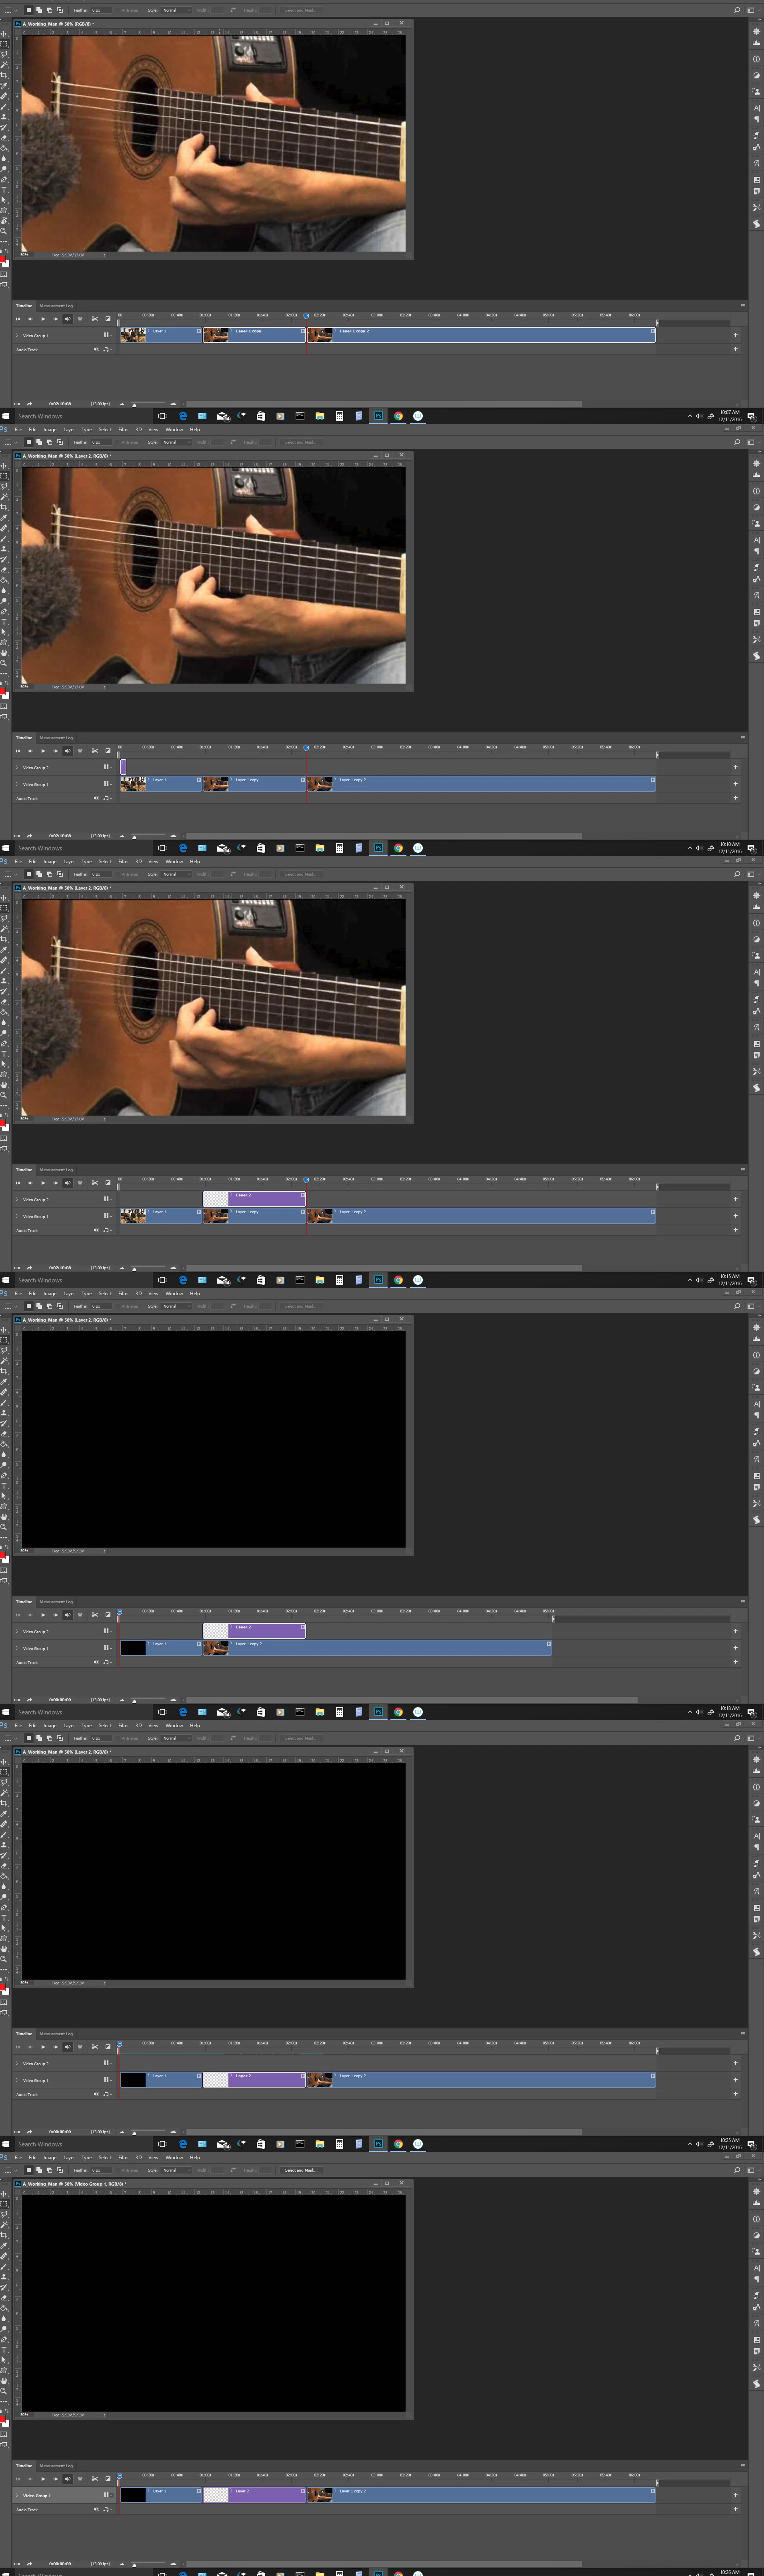The height and width of the screenshot is (2576, 764).
Task: Step to next frame in the 10:18 AM timeline
Action: click(x=56, y=1615)
